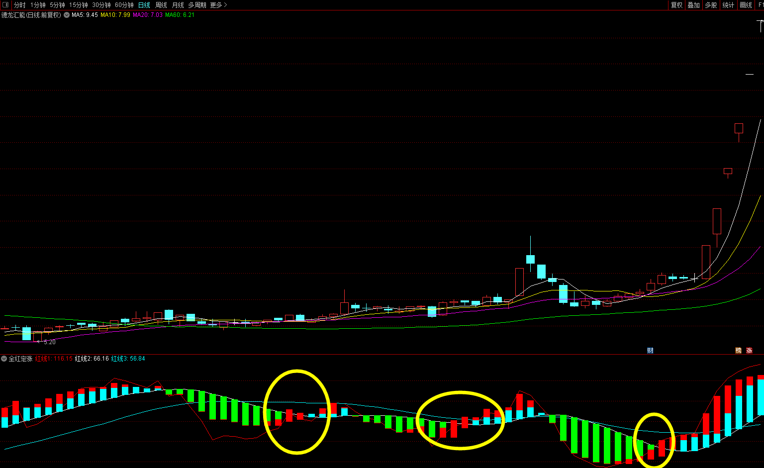Select the 15分钟 period tab
This screenshot has height=468, width=764.
click(79, 5)
